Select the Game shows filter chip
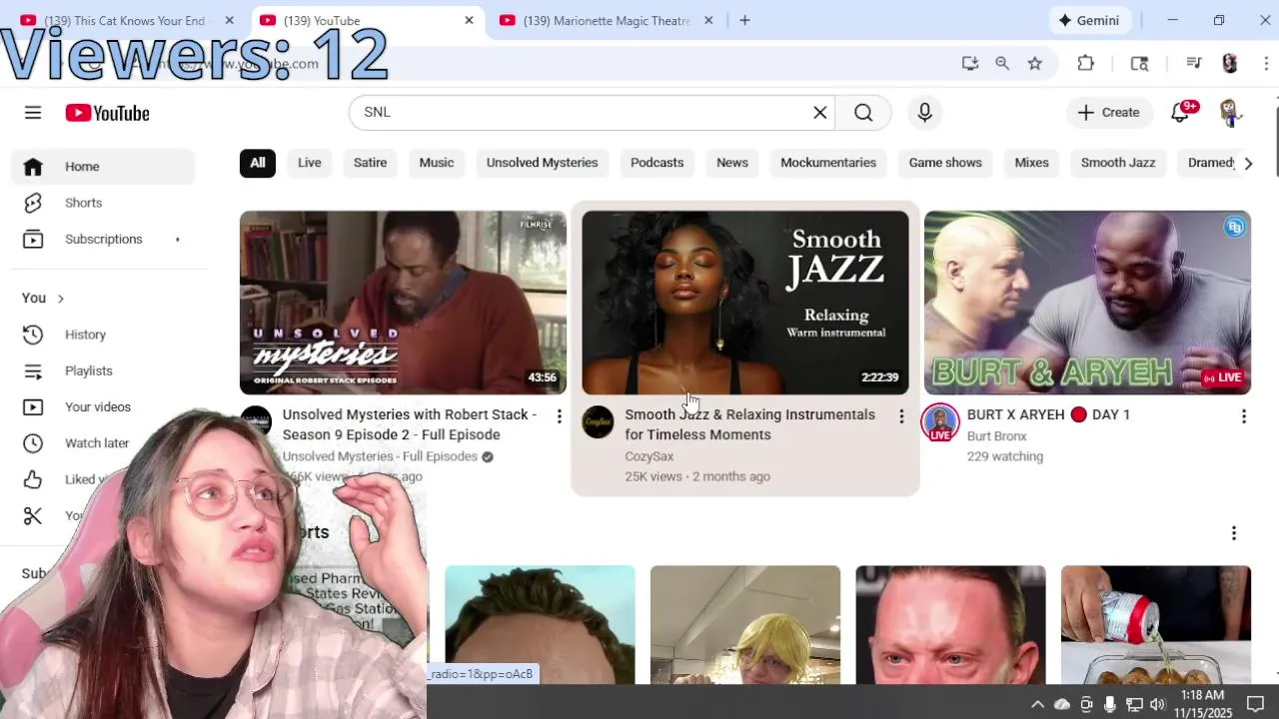Image resolution: width=1279 pixels, height=719 pixels. click(945, 163)
